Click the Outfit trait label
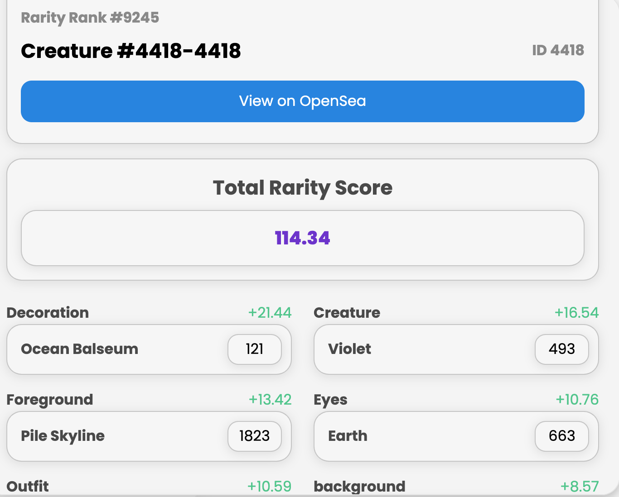Screen dimensions: 619x497 click(28, 487)
